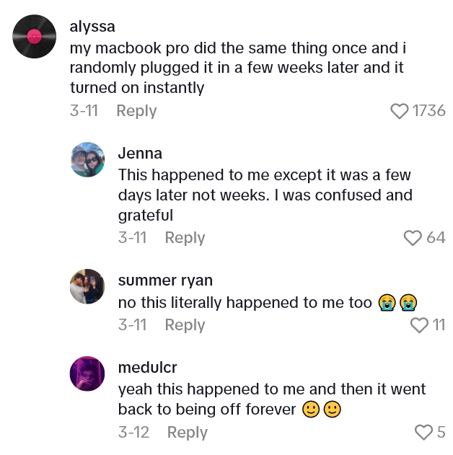Reply to Jenna's comment
This screenshot has height=455, width=453.
pos(185,238)
